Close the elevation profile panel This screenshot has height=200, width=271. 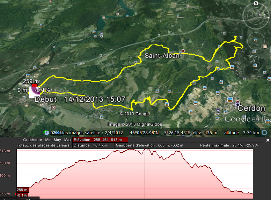268,140
